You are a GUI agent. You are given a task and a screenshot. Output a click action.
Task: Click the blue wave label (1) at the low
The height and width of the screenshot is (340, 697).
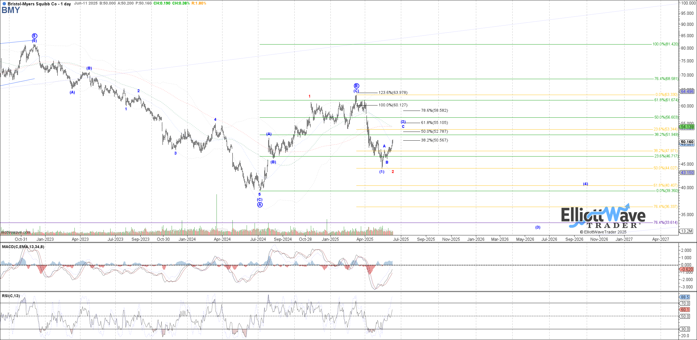coord(382,172)
